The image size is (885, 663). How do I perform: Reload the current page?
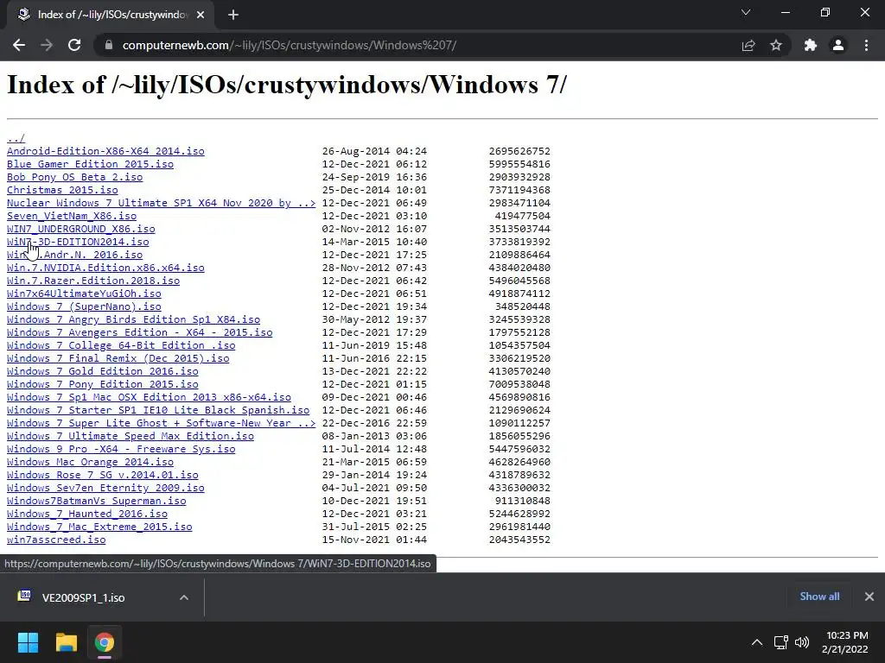pos(74,45)
